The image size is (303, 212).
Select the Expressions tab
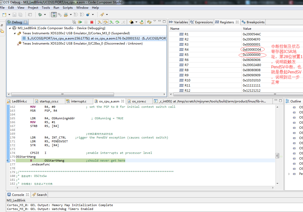pyautogui.click(x=201, y=22)
